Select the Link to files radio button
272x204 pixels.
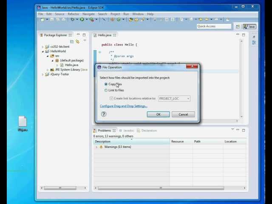click(106, 90)
